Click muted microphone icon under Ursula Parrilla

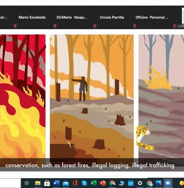[x=95, y=26]
